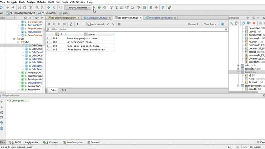Collapse the team-developer table node
The image size is (265, 149).
(x=238, y=86)
